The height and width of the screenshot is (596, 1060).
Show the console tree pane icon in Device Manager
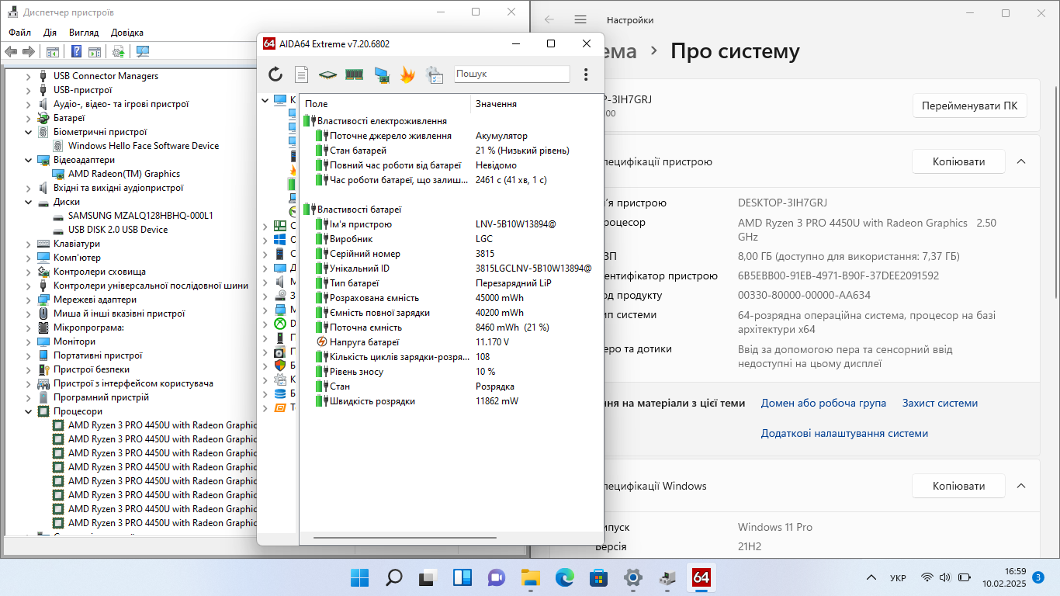click(53, 52)
